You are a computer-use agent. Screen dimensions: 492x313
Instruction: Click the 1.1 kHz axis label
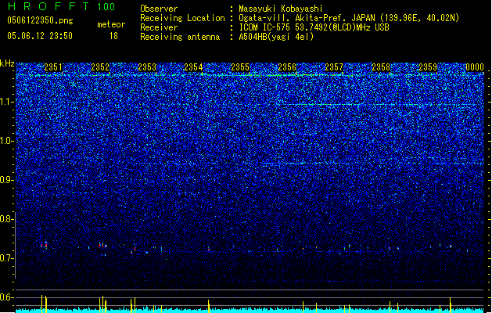point(6,102)
